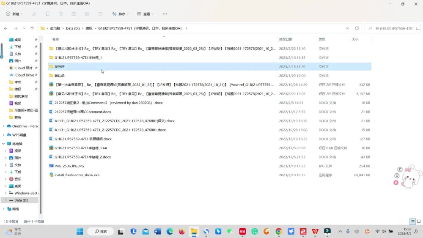The image size is (423, 238).
Task: Expand the WPS网盘 tree node
Action: (3, 135)
